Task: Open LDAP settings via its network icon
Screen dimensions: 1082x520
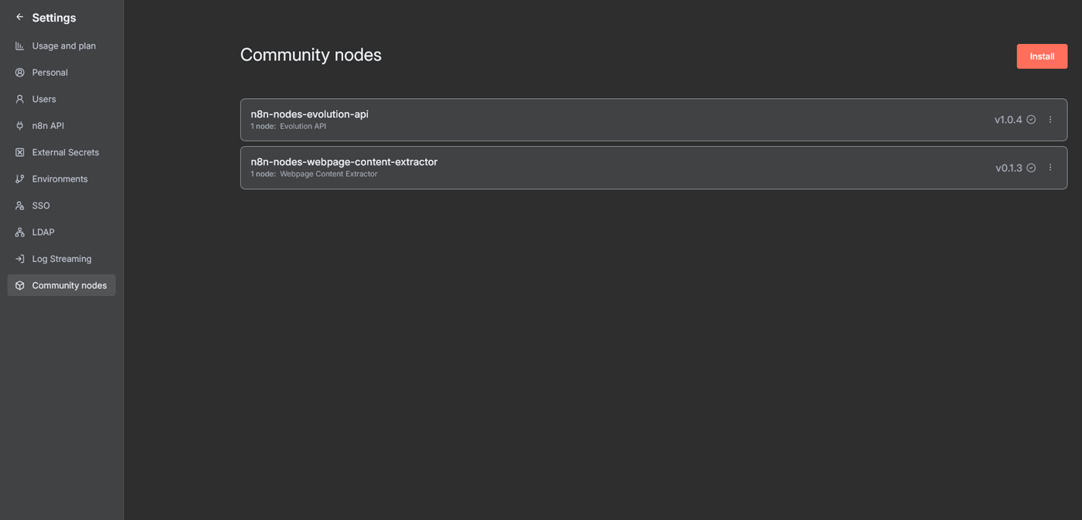Action: 19,232
